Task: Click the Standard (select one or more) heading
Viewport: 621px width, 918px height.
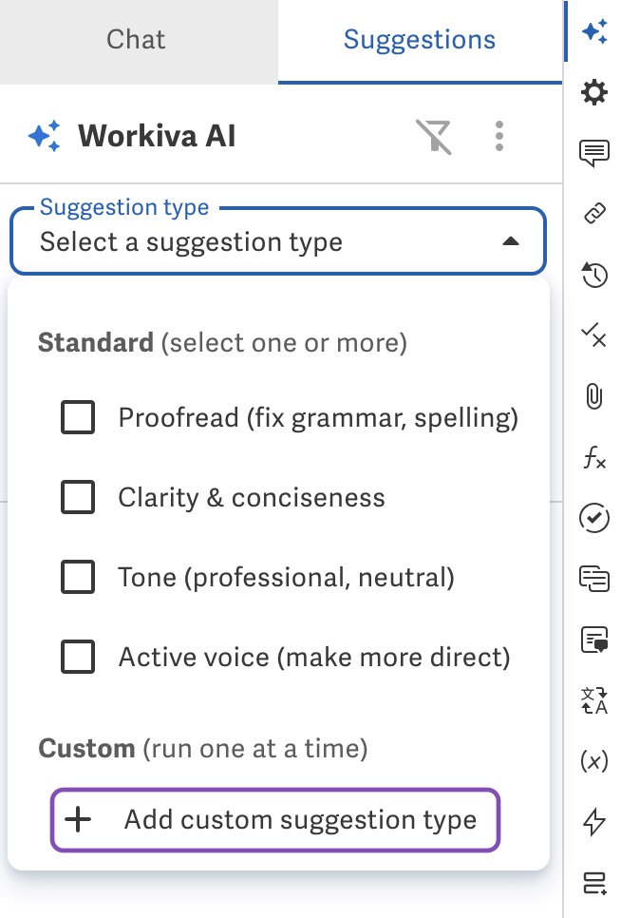Action: coord(222,343)
